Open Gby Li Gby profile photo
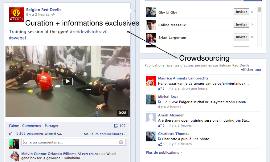270x162 pixels. click(x=151, y=12)
